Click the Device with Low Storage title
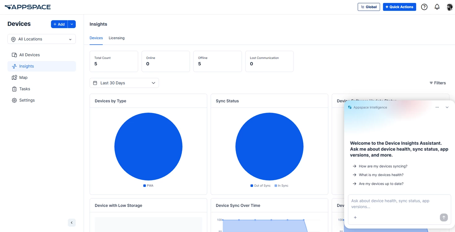The image size is (455, 232). [119, 205]
